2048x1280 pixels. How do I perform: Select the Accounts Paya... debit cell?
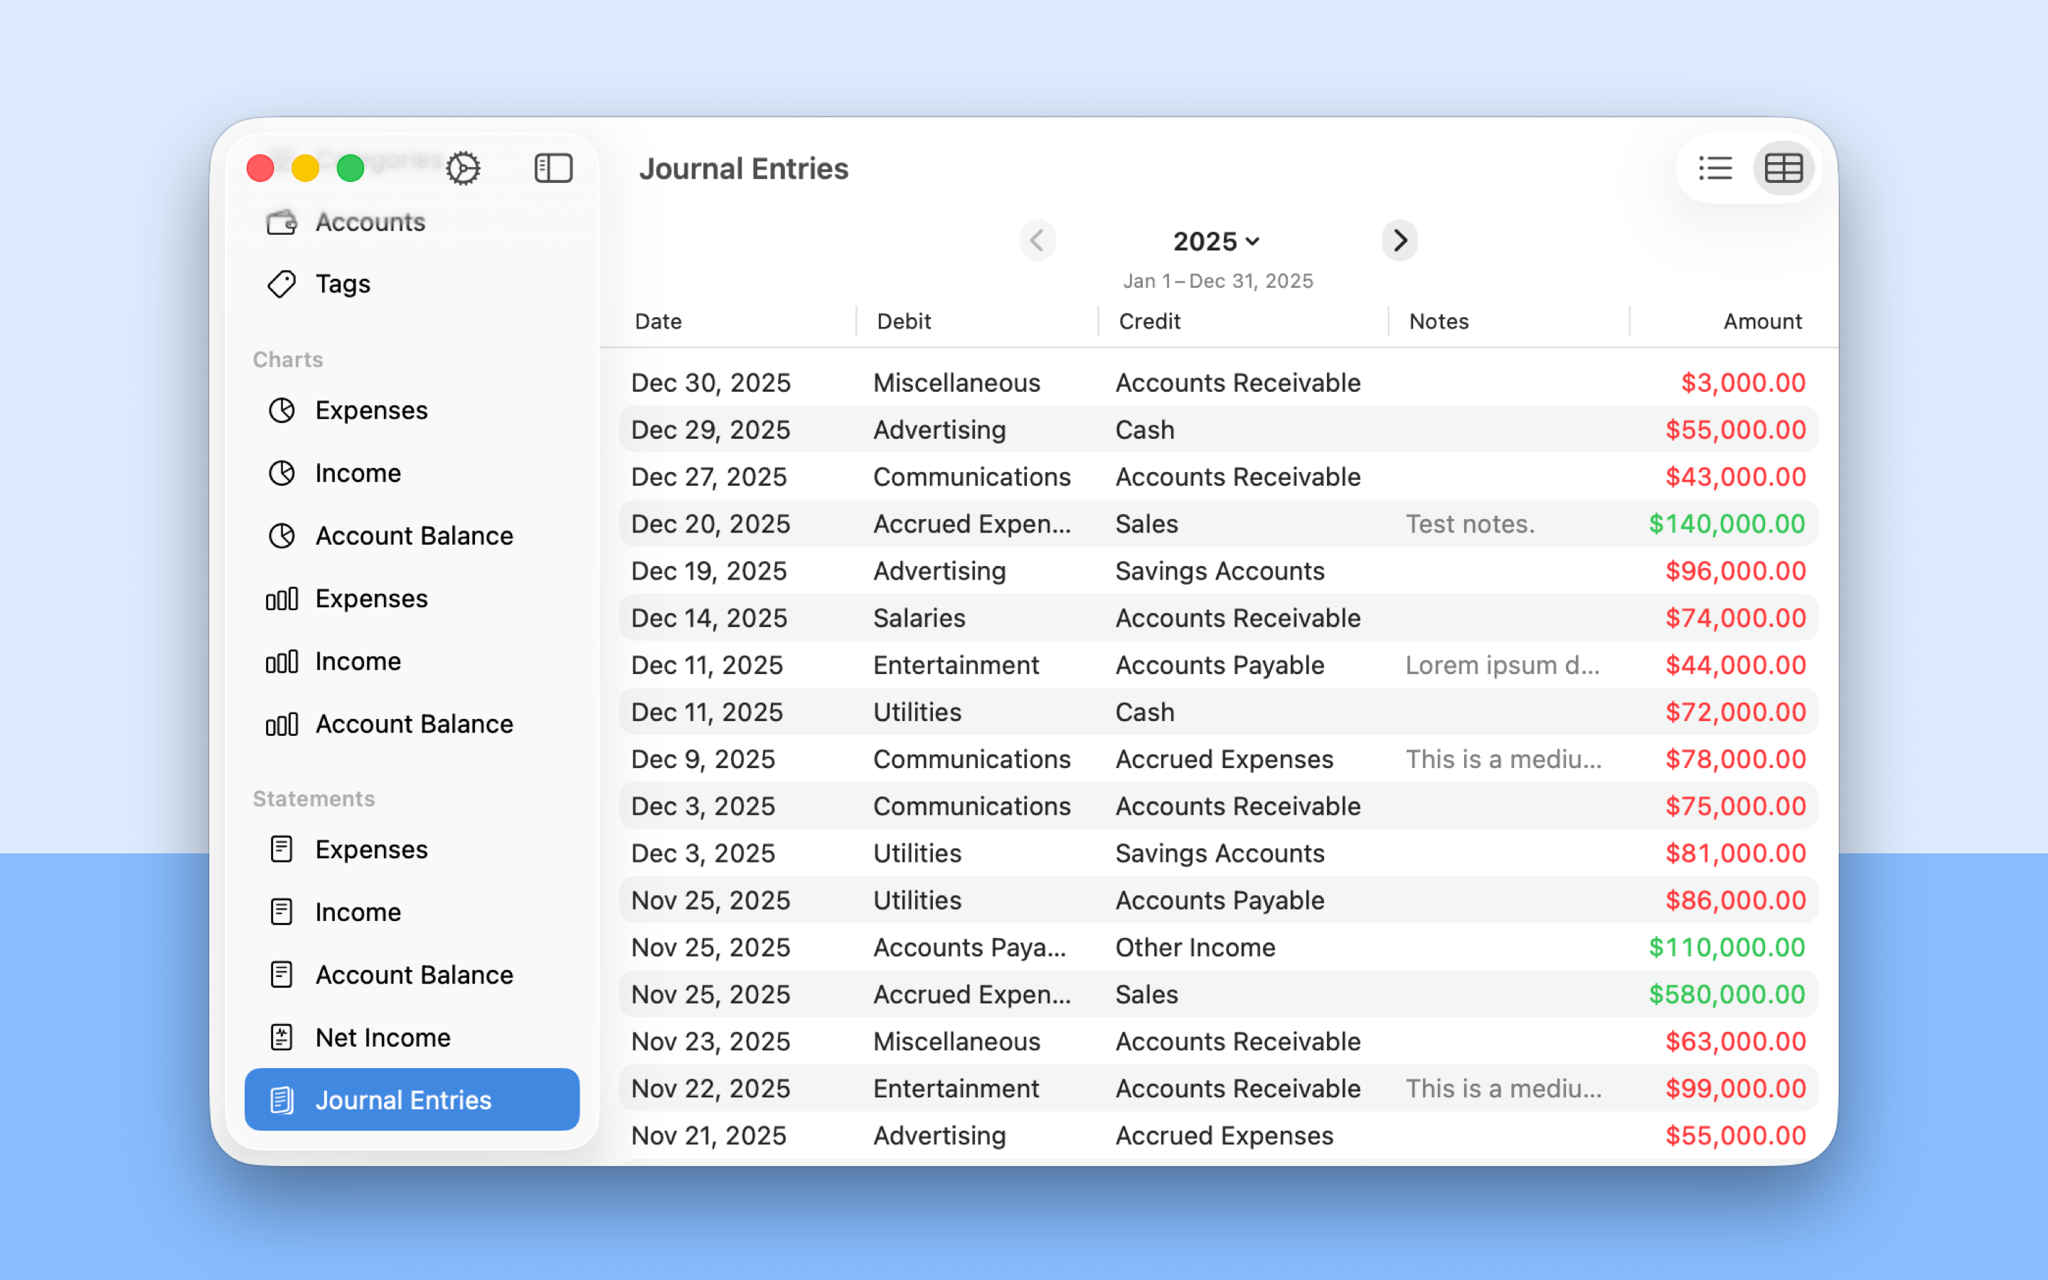(970, 947)
